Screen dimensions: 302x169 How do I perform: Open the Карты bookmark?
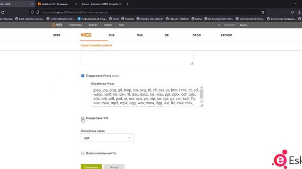[197, 19]
